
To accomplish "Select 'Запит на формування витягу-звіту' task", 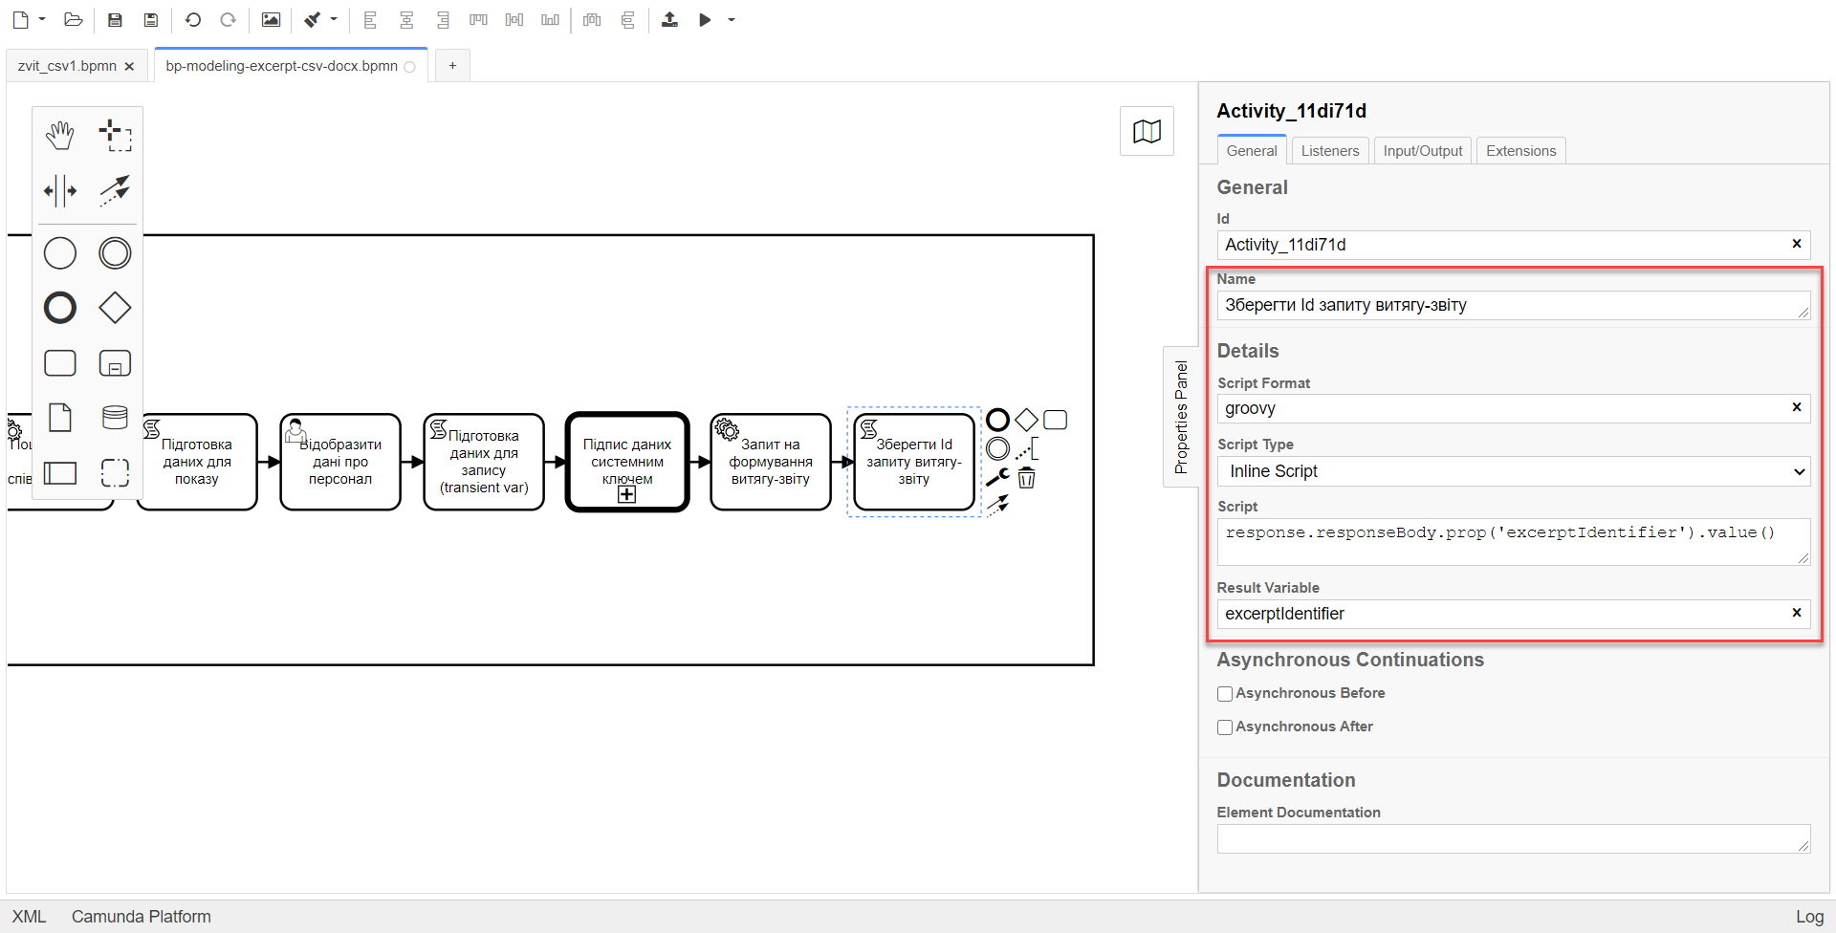I will tap(771, 462).
